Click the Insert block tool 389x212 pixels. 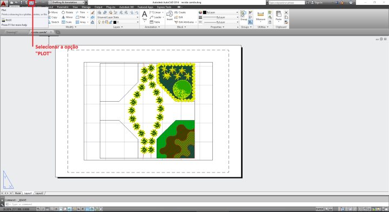click(x=170, y=16)
